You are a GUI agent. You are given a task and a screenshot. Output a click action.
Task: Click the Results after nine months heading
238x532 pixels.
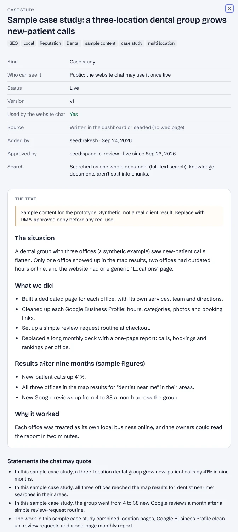[x=80, y=364]
